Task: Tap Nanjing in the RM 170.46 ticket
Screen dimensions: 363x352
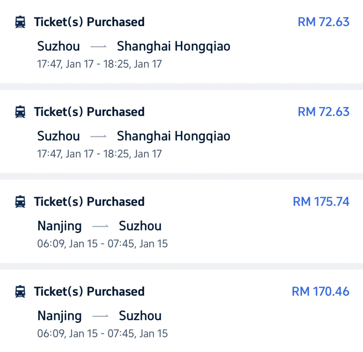Action: [x=60, y=316]
